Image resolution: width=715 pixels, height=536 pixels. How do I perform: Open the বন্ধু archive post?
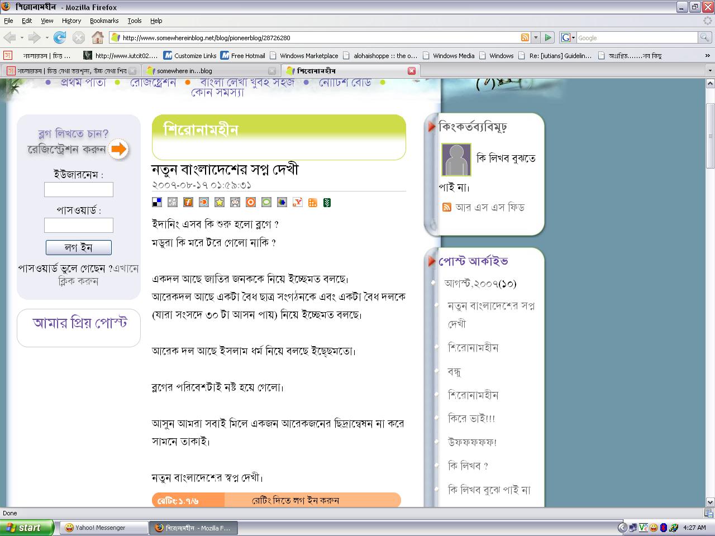[455, 371]
